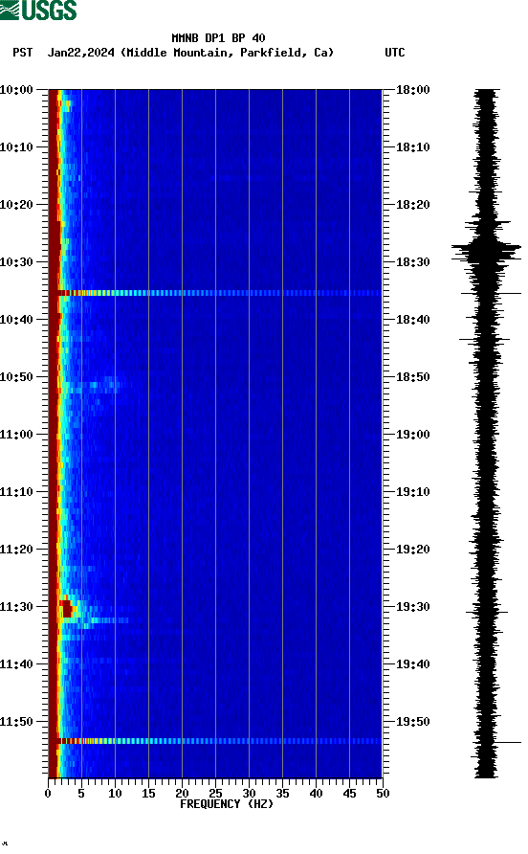Click the "10:20" PST time label
Viewport: 528px width, 854px height.
point(16,205)
